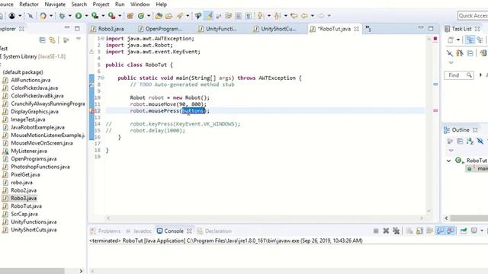This screenshot has height=274, width=488.
Task: Fold the import block on line 1
Action: point(102,39)
